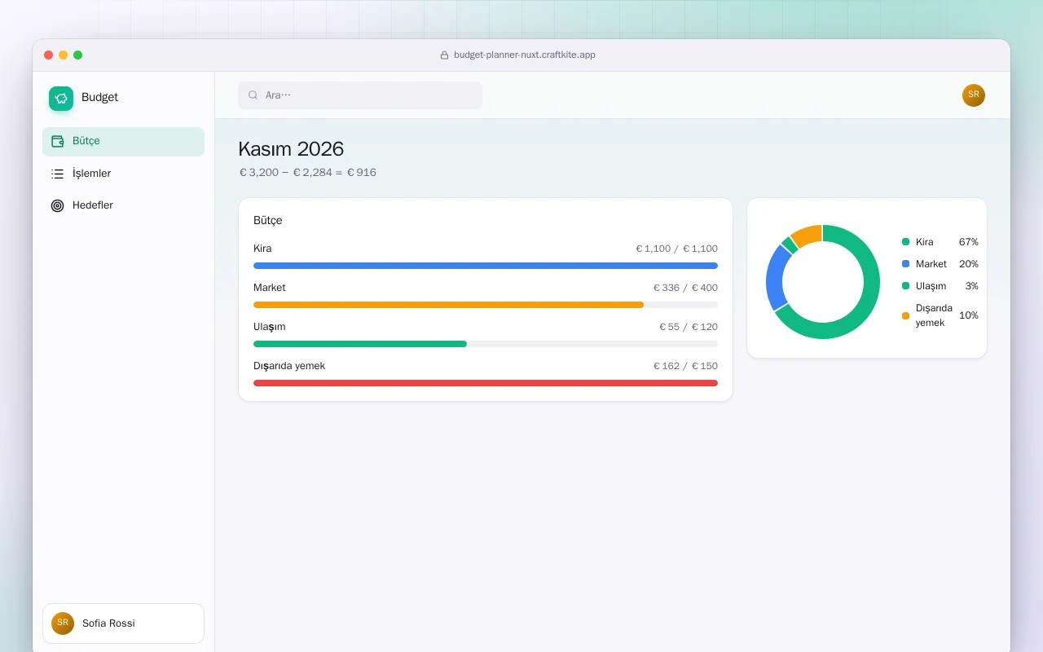Click the "Bütçe" card heading
1043x652 pixels.
[x=268, y=221]
